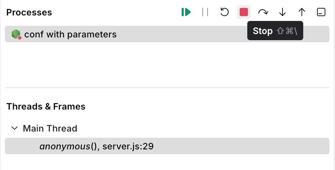Click the Pause program icon
335x170 pixels.
click(205, 12)
